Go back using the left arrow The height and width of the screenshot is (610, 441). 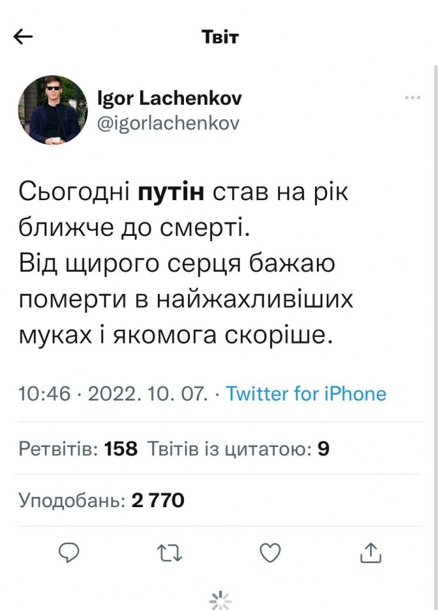point(24,37)
